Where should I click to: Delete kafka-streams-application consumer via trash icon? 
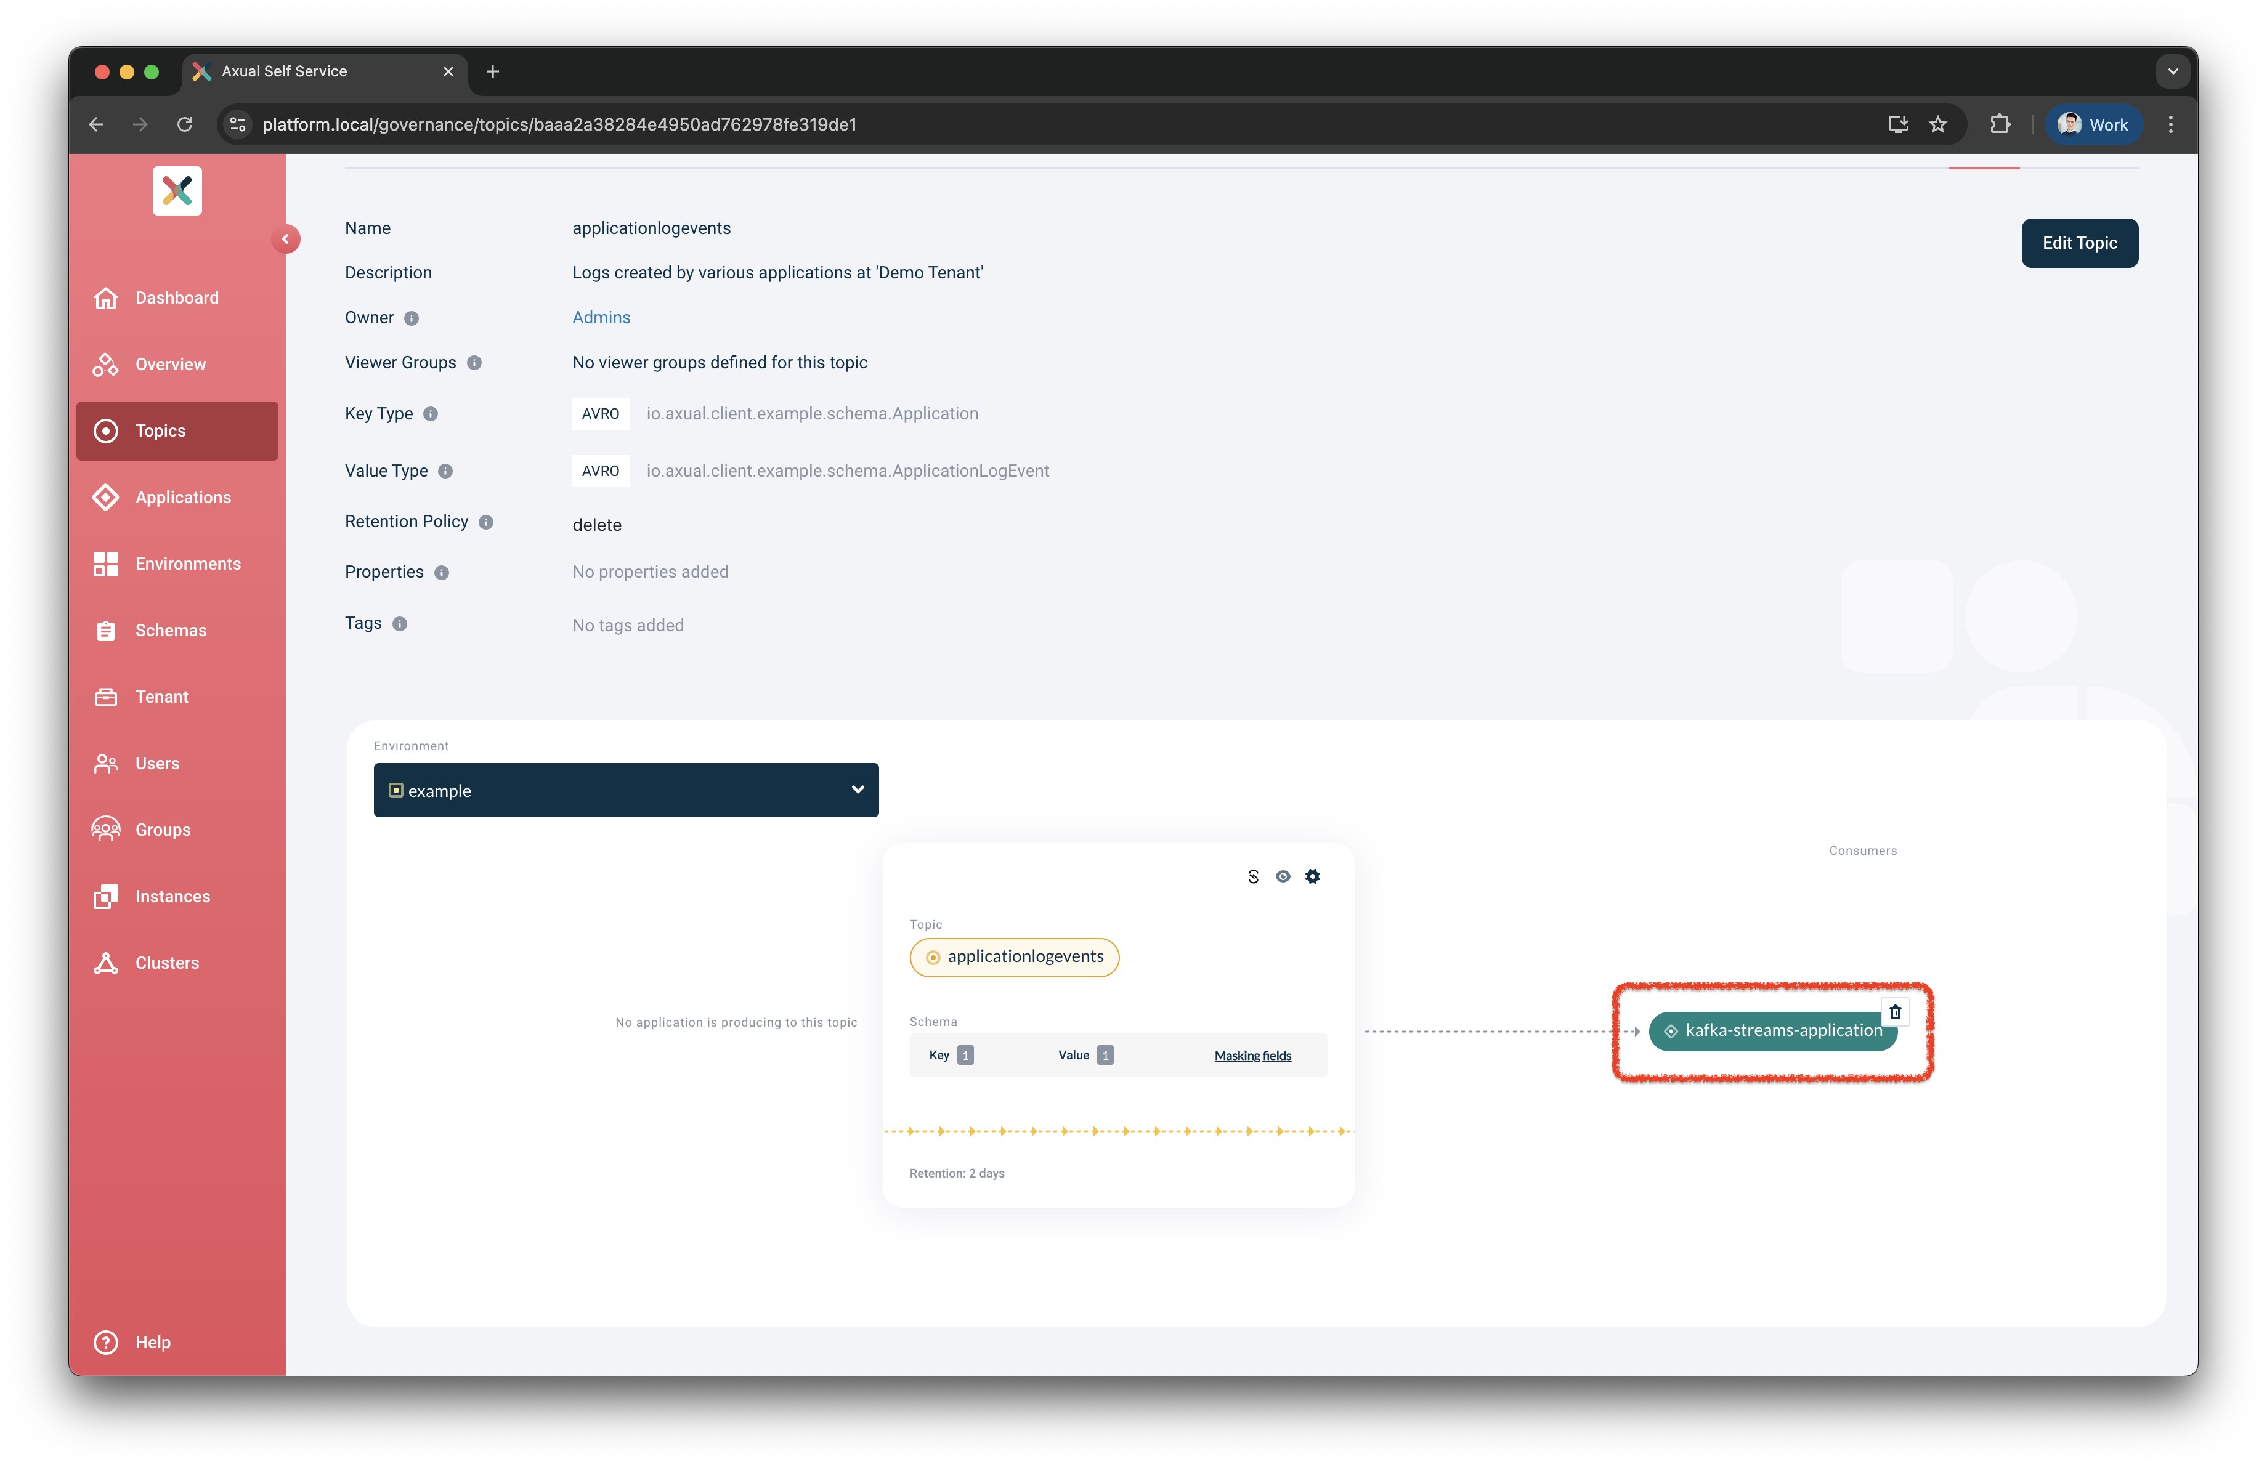tap(1894, 1012)
